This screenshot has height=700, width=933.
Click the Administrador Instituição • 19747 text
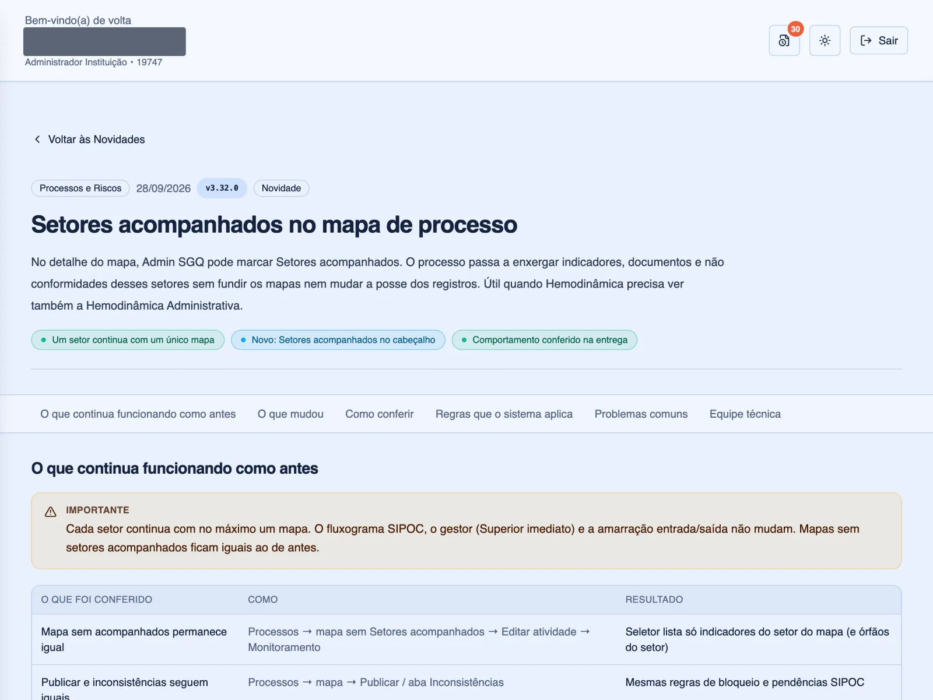tap(93, 62)
